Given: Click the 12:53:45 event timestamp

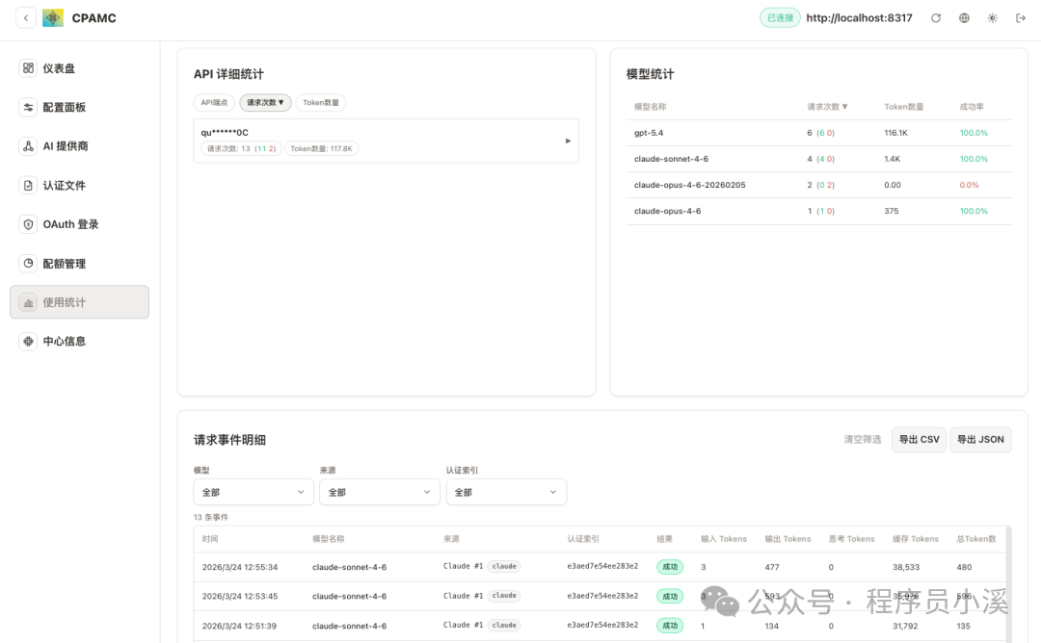Looking at the screenshot, I should tap(240, 596).
